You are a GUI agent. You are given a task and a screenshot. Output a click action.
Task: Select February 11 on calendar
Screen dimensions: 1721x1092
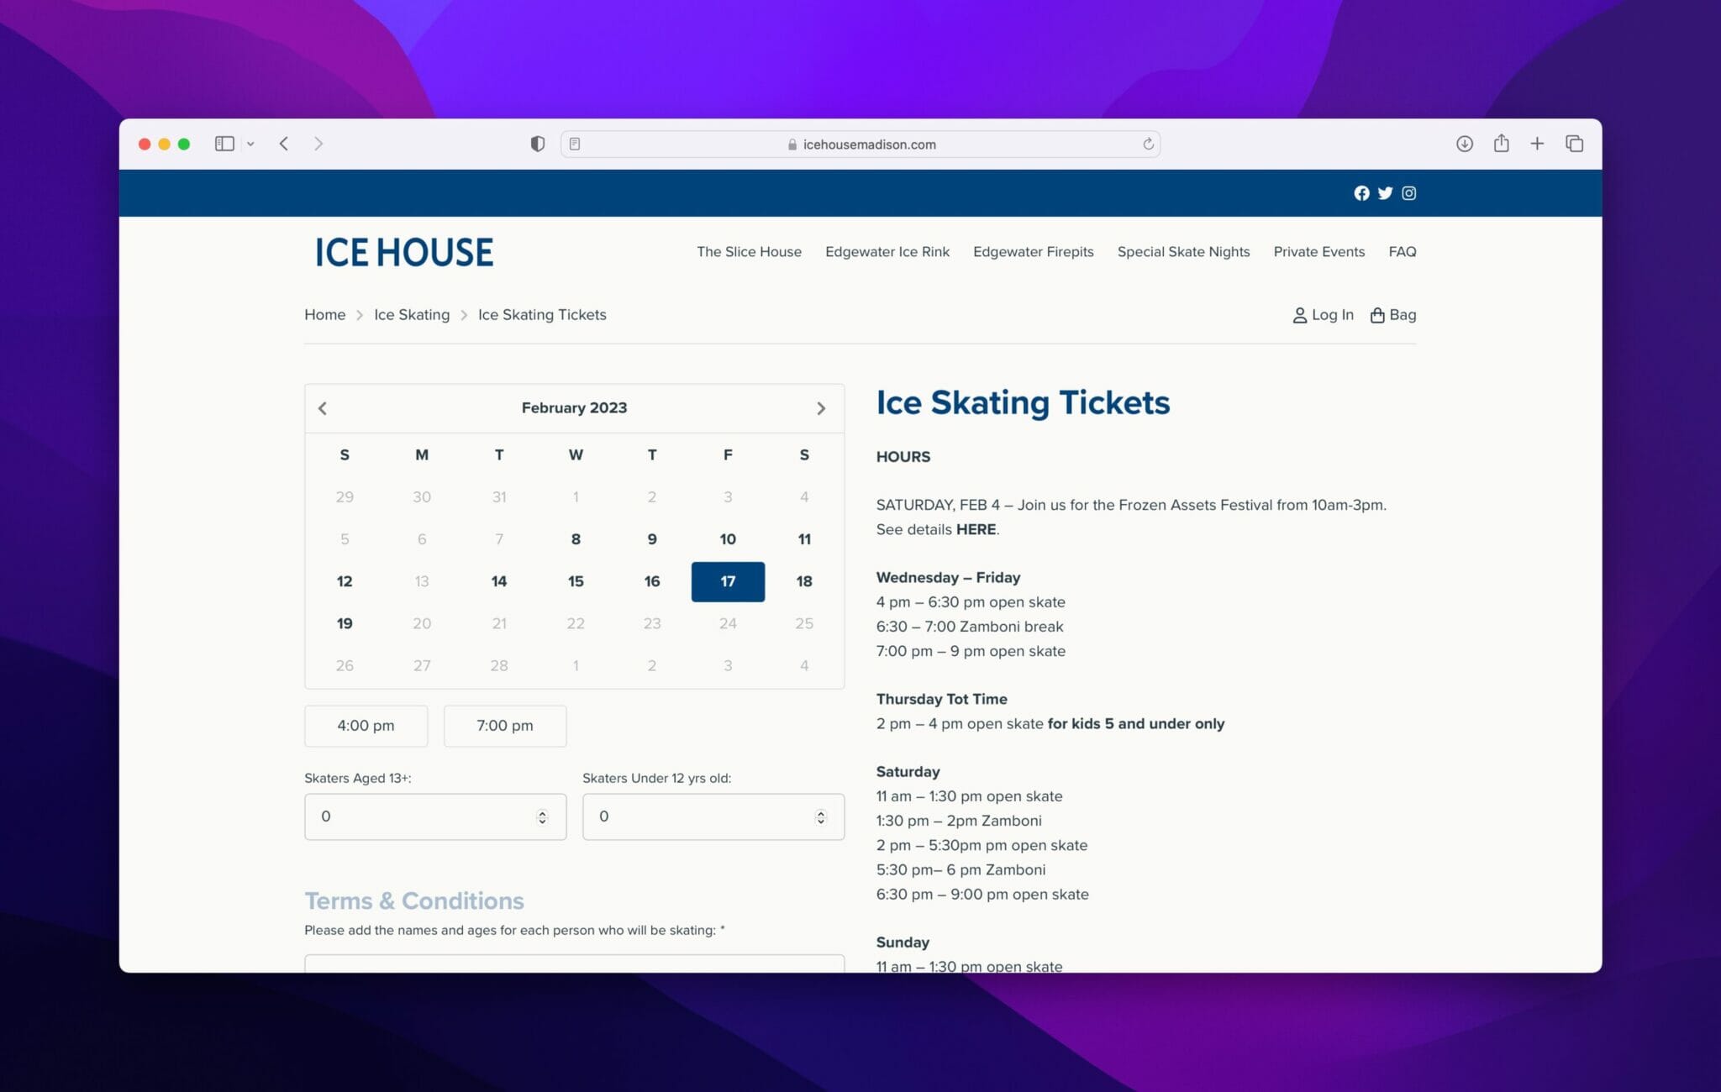pos(804,539)
